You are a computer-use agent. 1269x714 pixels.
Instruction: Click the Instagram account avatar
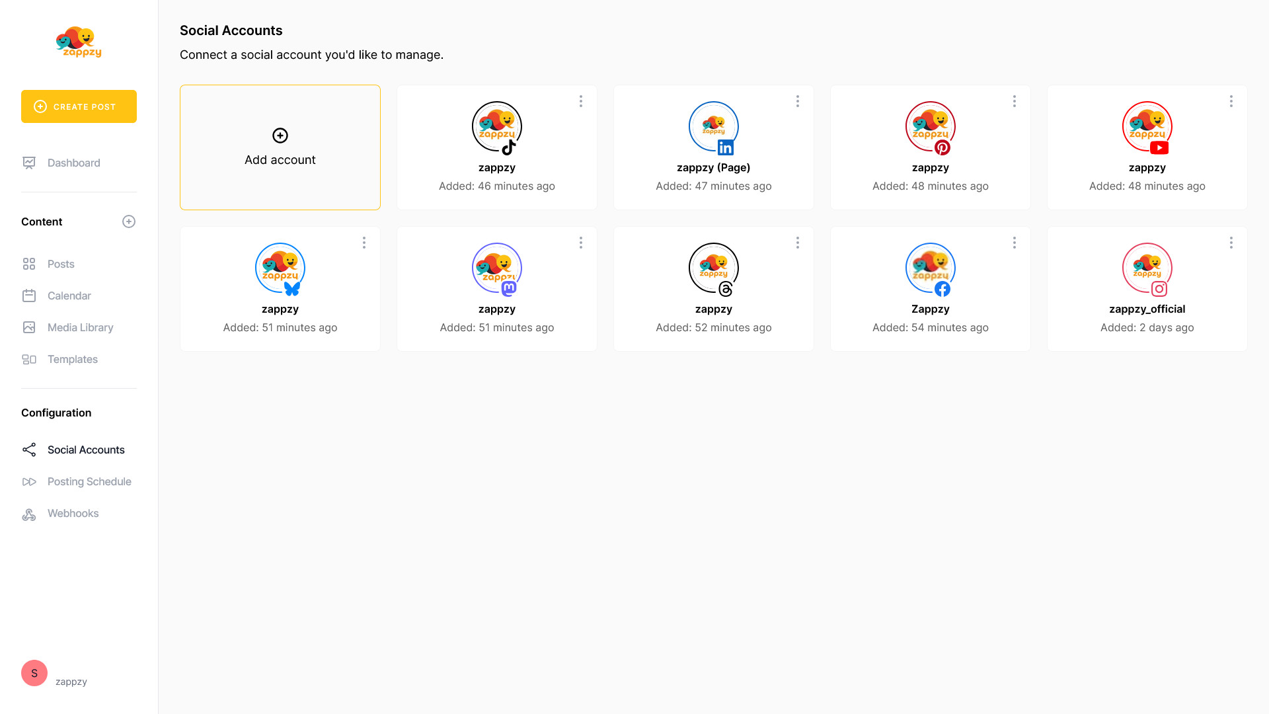tap(1147, 268)
